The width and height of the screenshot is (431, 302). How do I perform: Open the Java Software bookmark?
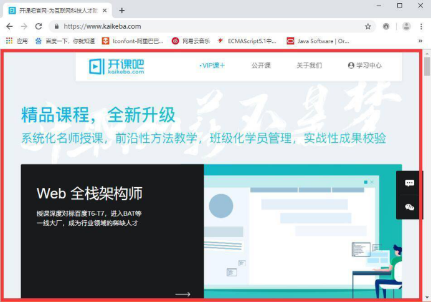point(318,41)
